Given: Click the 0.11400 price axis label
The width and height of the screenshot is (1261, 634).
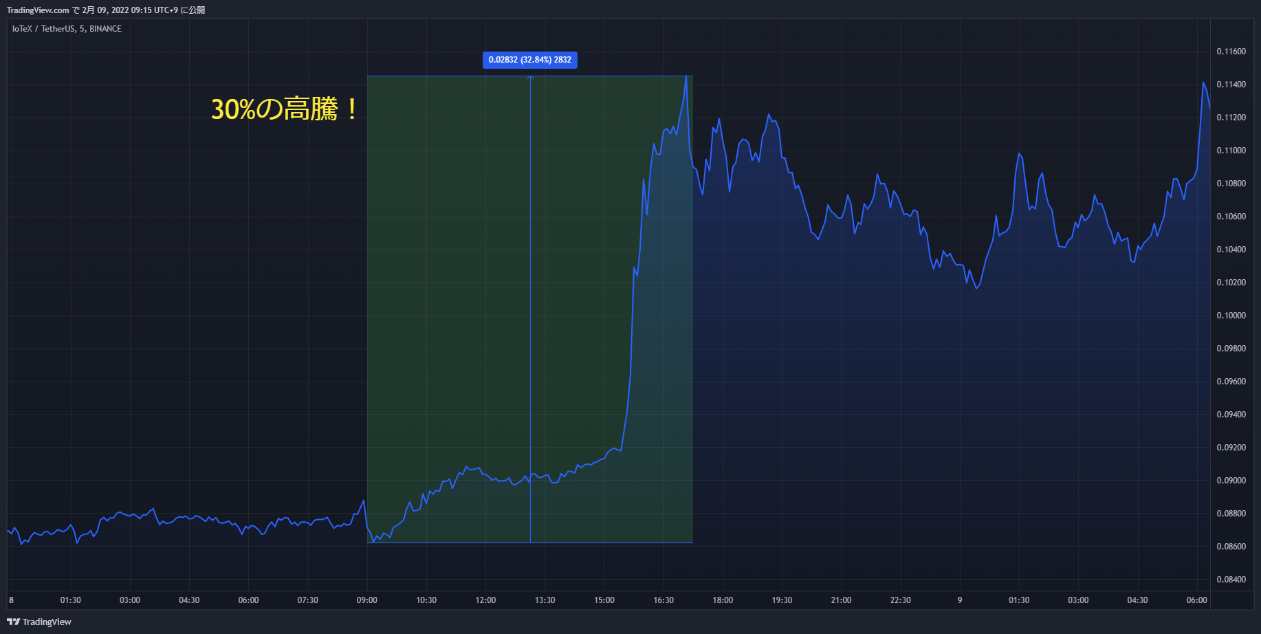Looking at the screenshot, I should 1231,85.
